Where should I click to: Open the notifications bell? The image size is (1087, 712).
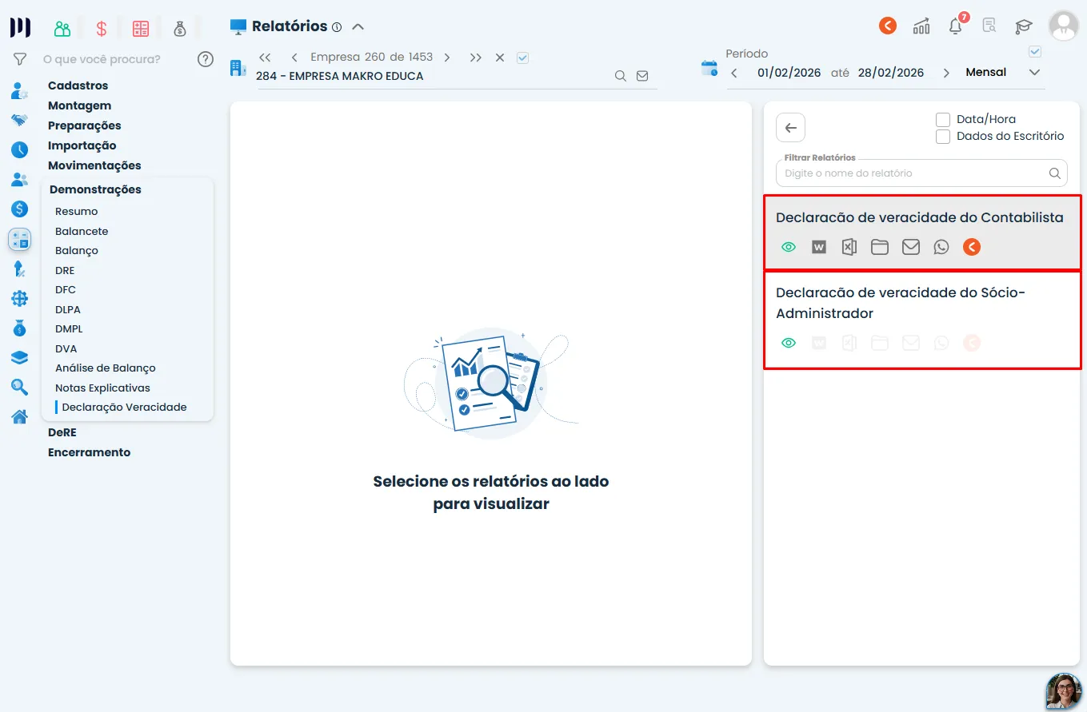956,26
